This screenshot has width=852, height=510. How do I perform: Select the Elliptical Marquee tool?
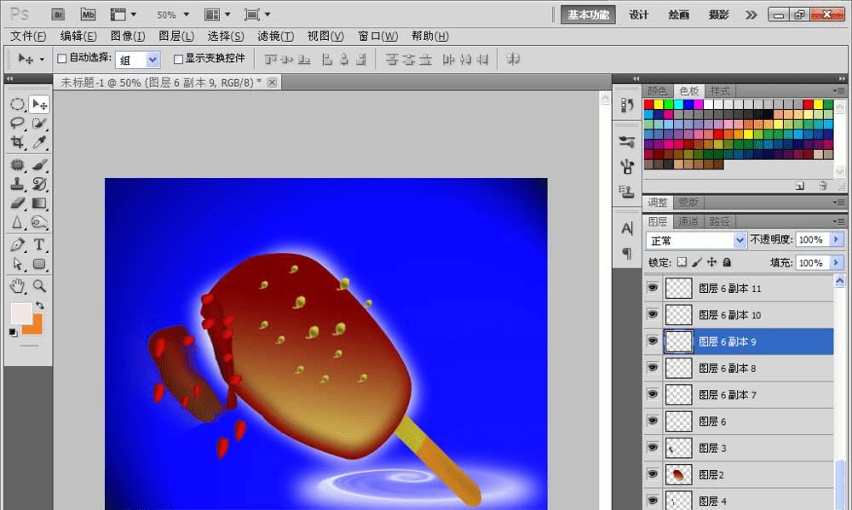click(17, 104)
